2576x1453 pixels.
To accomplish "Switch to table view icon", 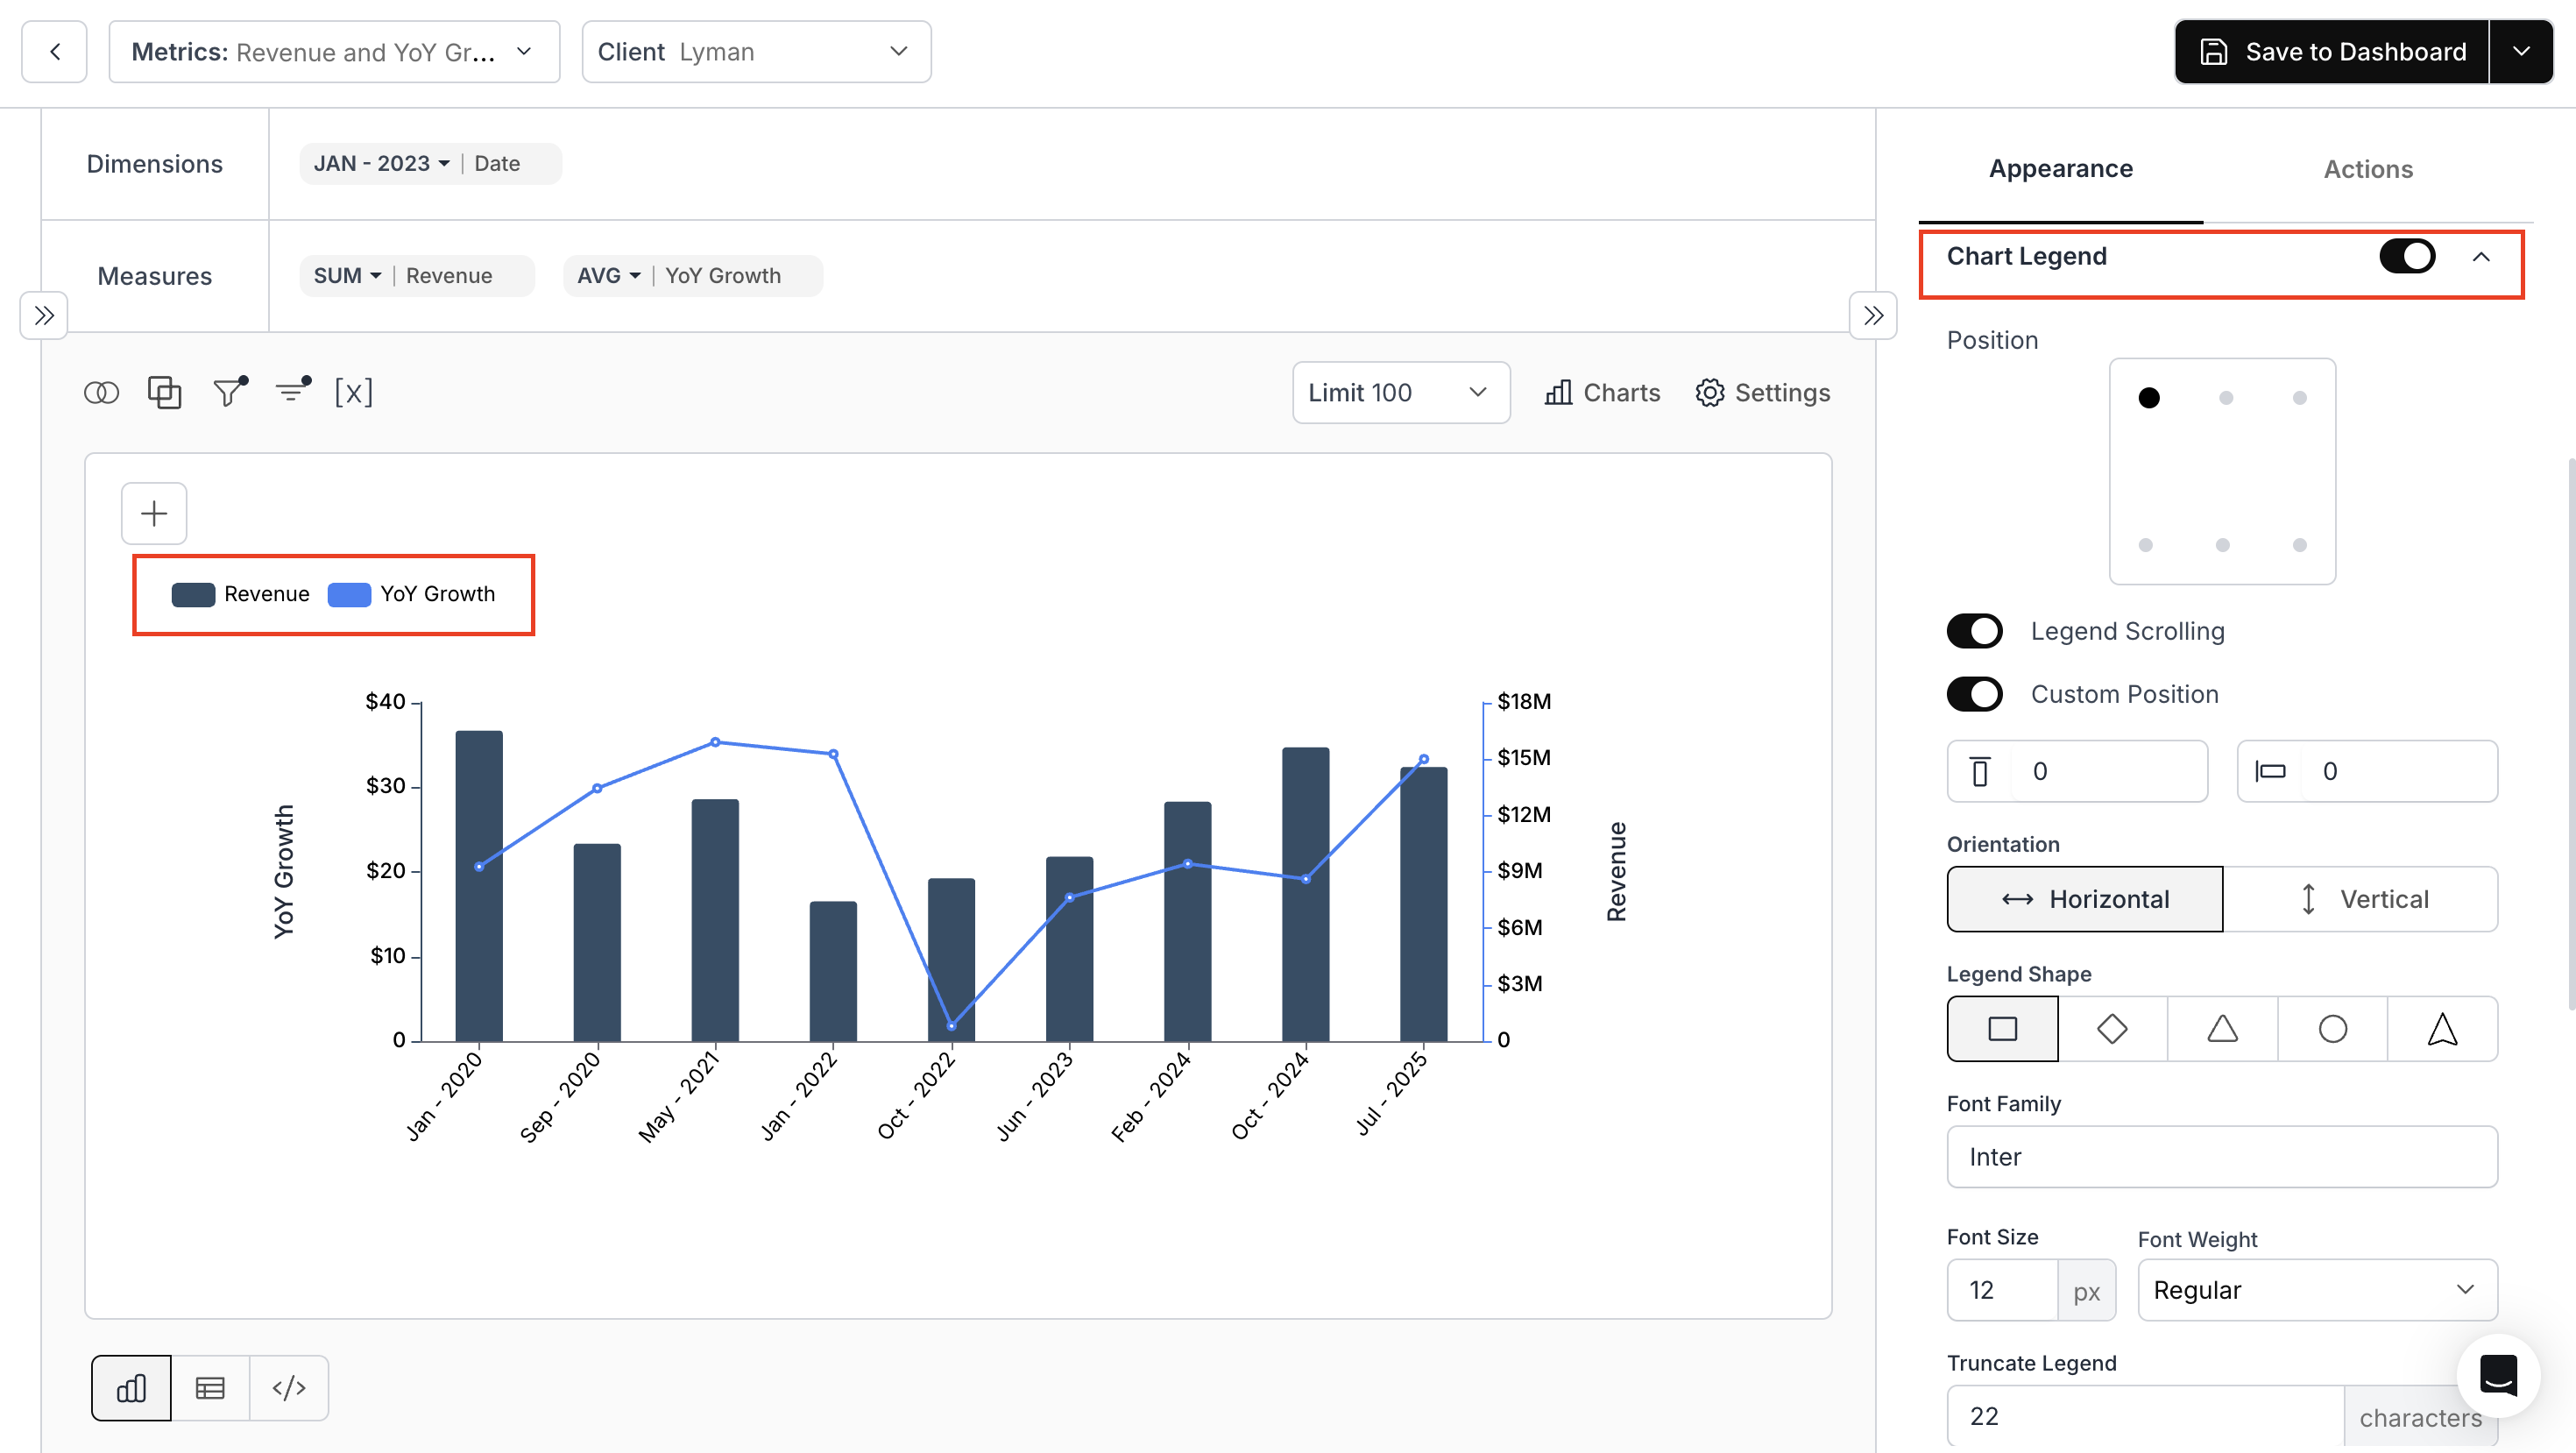I will (x=210, y=1387).
